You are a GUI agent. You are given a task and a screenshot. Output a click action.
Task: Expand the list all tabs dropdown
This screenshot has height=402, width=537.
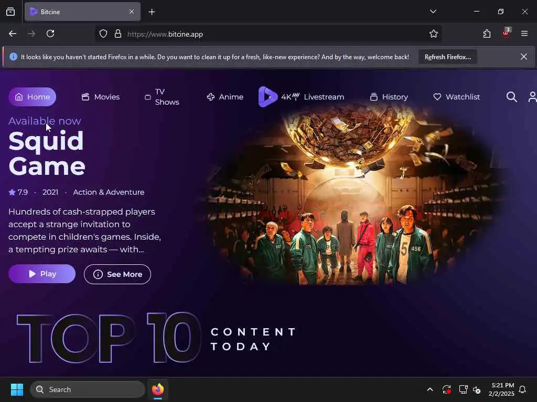(x=433, y=12)
